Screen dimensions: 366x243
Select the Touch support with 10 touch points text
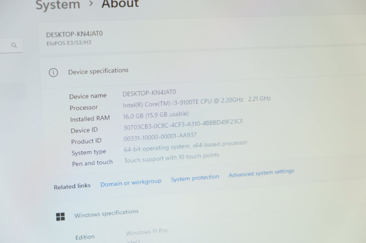tap(172, 157)
